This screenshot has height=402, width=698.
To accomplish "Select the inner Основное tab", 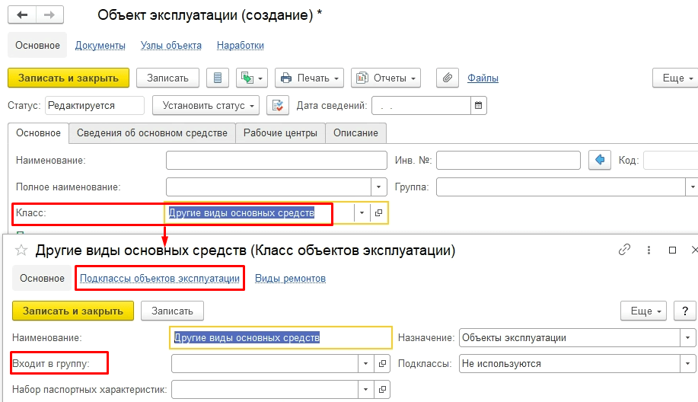I will point(38,133).
